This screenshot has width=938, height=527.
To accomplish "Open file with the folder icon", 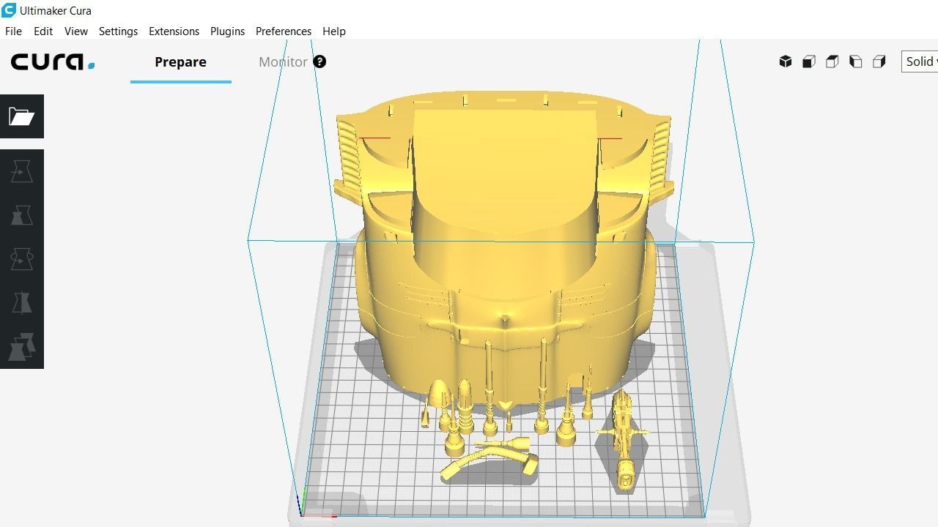I will click(21, 116).
